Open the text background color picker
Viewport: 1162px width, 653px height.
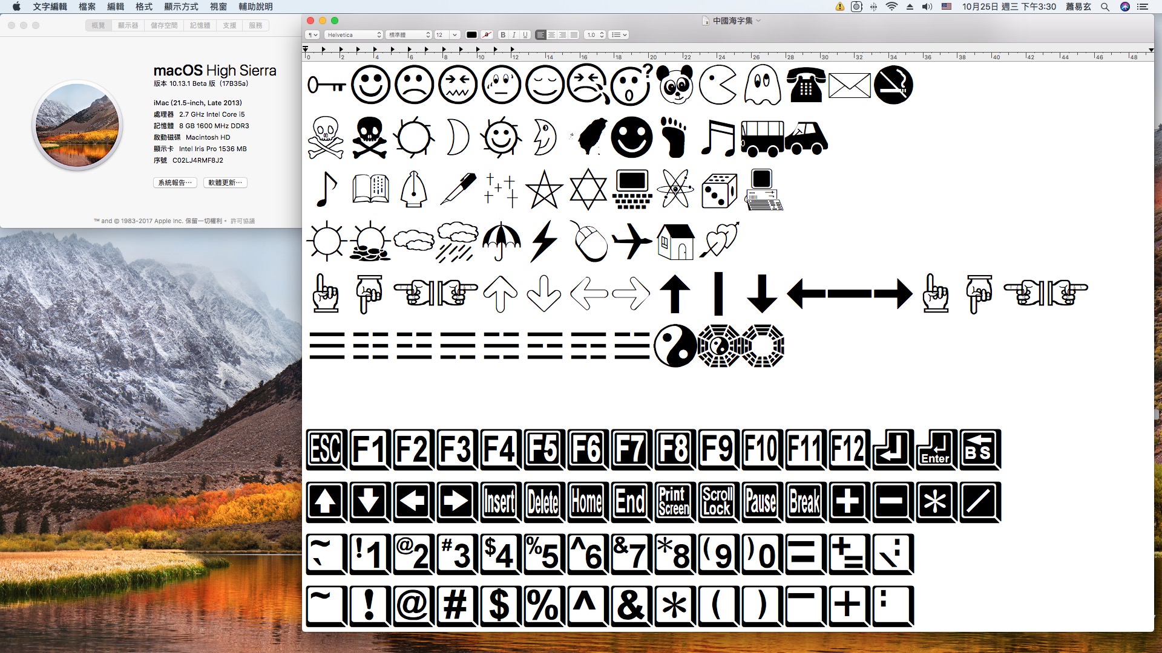pyautogui.click(x=487, y=35)
